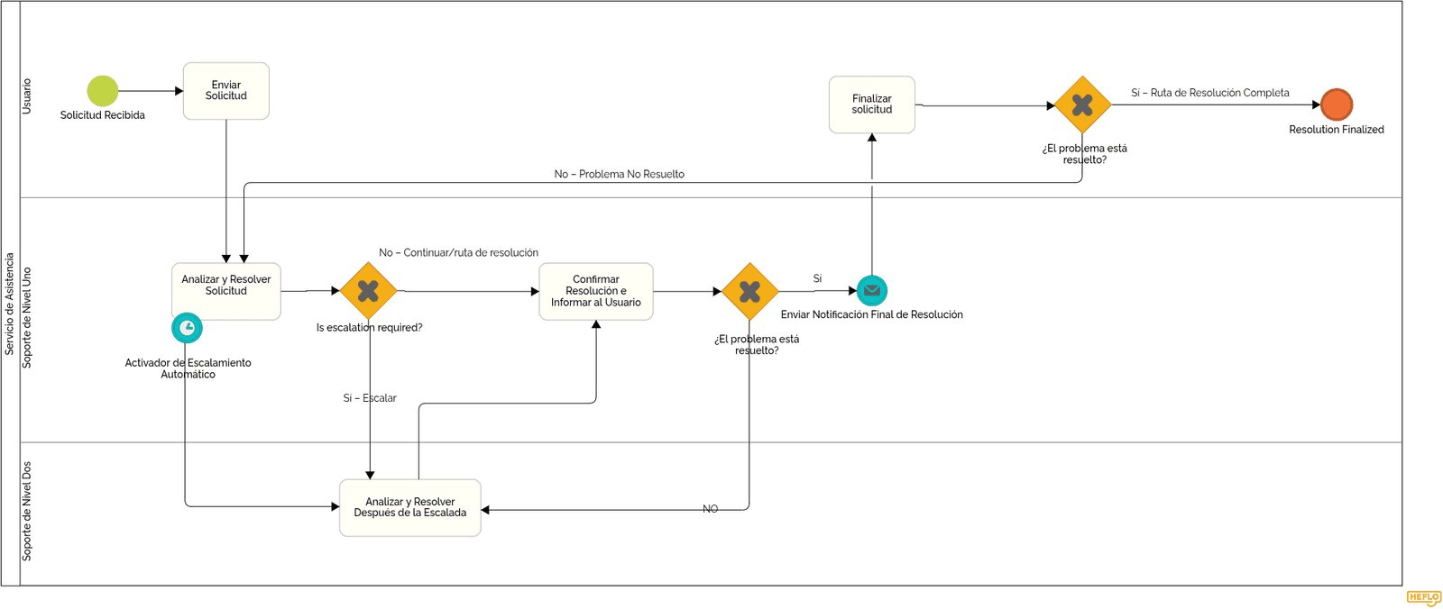Click the 'No – Problema No Resuelto' flow label

coord(620,174)
